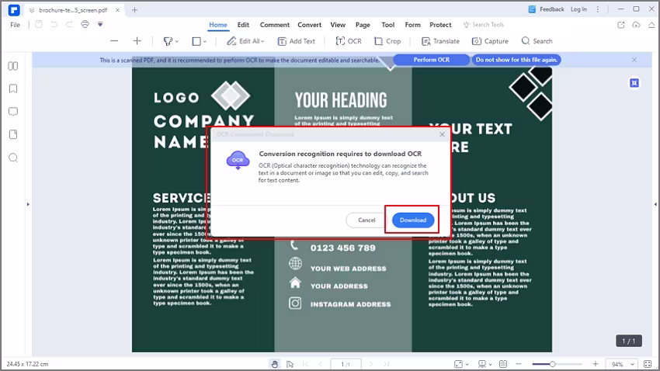Expand the left panel arrow
Viewport: 660px width, 371px height.
28,204
